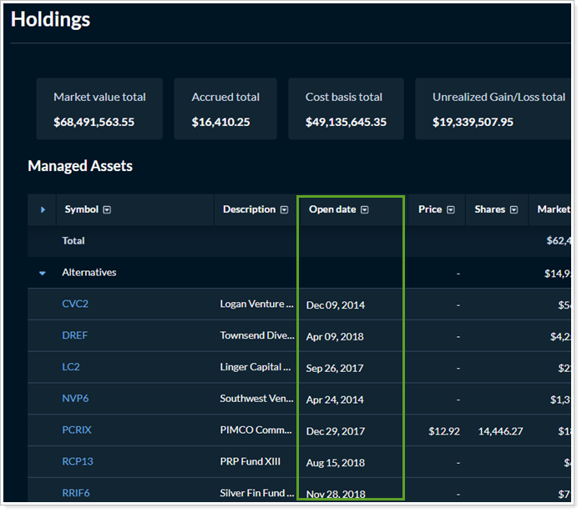582x513 pixels.
Task: Open the Description column filter dropdown
Action: tap(285, 210)
